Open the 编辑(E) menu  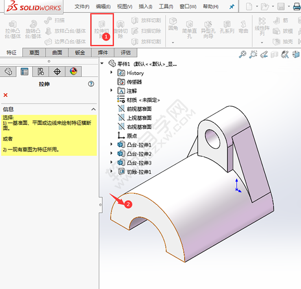(103, 7)
